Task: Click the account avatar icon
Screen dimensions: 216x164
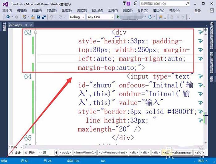Action: 212,10
